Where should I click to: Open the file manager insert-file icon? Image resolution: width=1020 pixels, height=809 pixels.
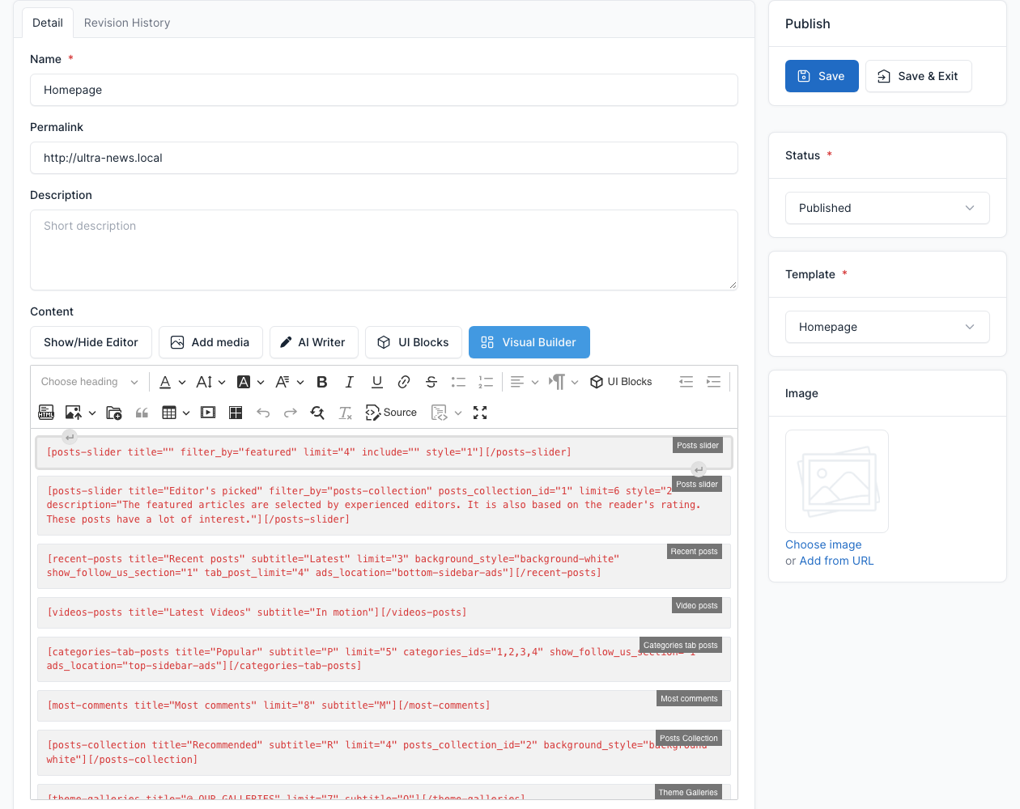tap(114, 413)
